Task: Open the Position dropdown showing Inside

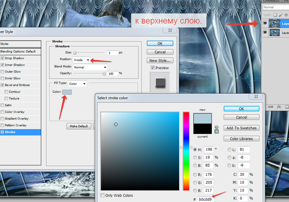Action: pyautogui.click(x=82, y=60)
